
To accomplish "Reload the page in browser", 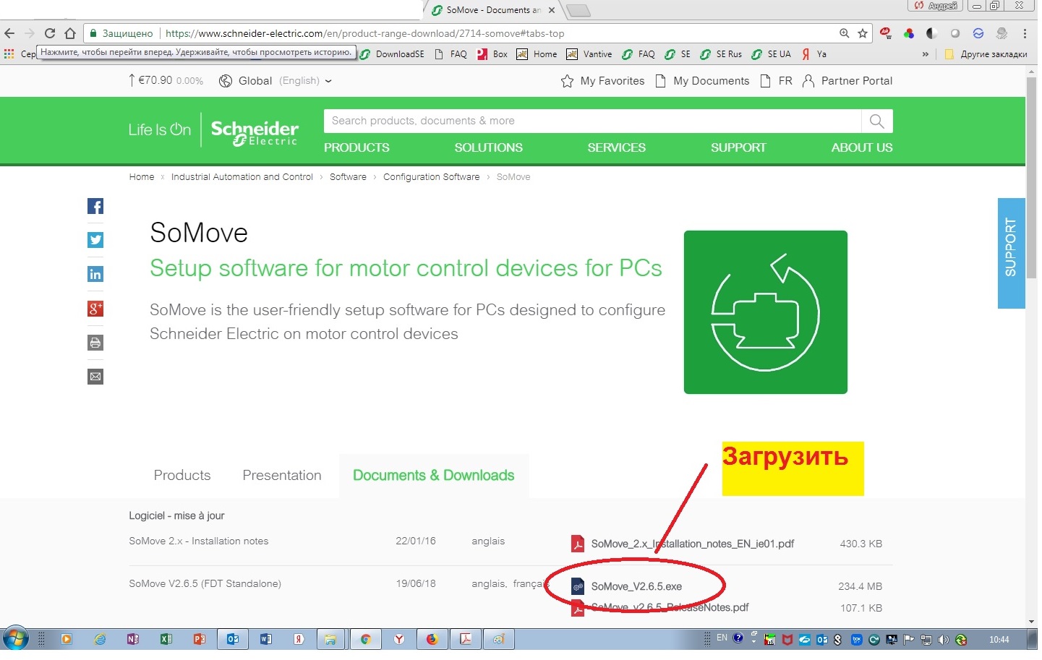I will coord(50,33).
